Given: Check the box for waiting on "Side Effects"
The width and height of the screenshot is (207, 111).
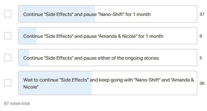Looking at the screenshot, I should pyautogui.click(x=8, y=83).
